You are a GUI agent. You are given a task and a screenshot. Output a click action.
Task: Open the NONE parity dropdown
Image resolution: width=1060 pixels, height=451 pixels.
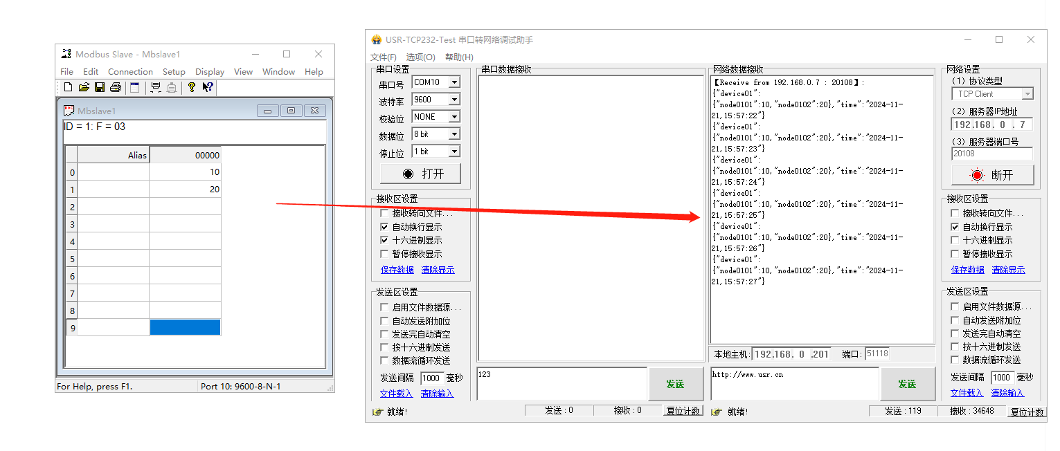pos(454,117)
